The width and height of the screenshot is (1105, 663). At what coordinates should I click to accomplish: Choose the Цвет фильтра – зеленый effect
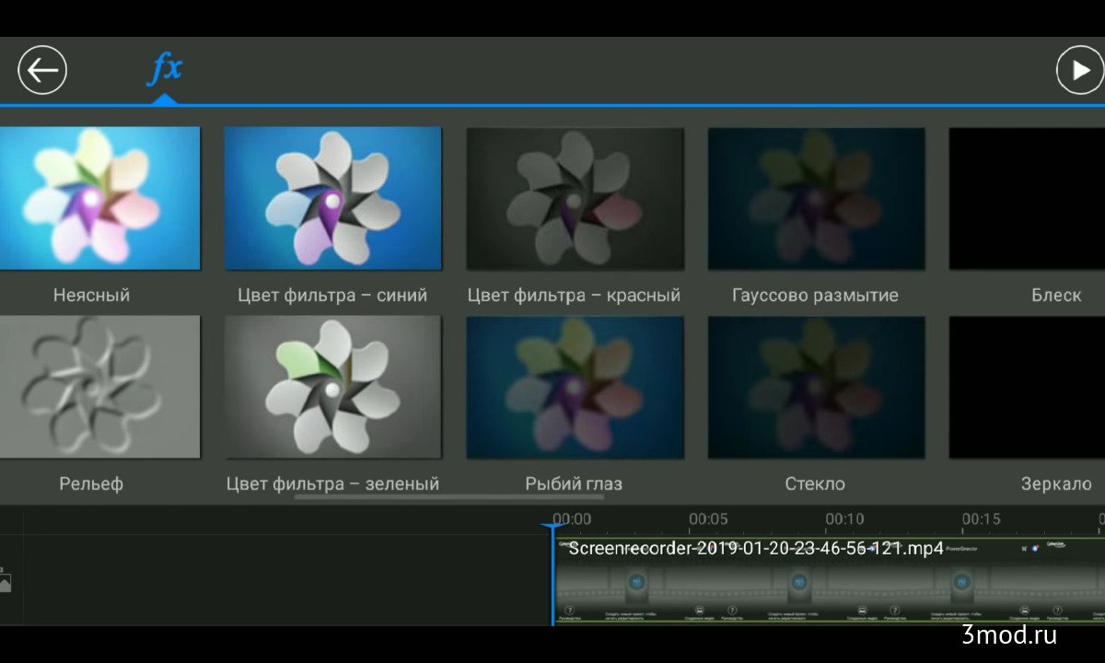point(332,387)
